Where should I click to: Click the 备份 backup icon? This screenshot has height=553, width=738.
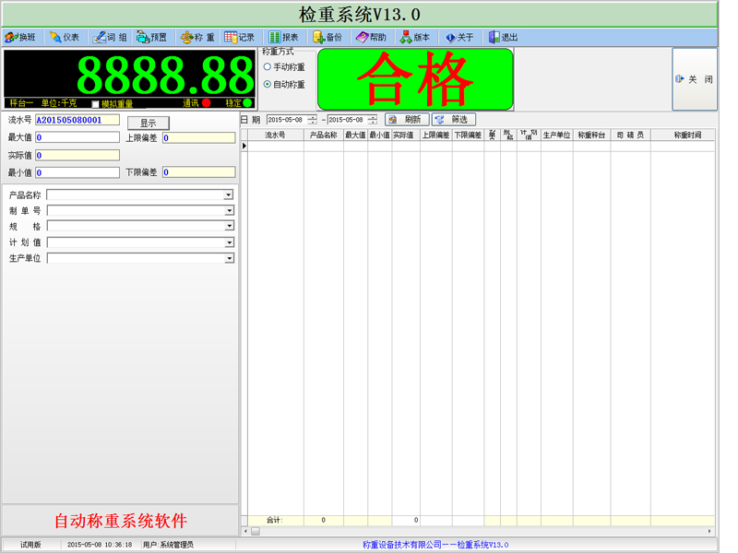point(327,37)
